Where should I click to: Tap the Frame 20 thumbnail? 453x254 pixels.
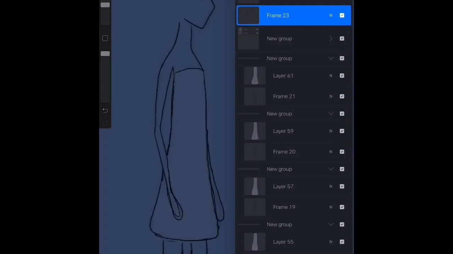[x=255, y=152]
